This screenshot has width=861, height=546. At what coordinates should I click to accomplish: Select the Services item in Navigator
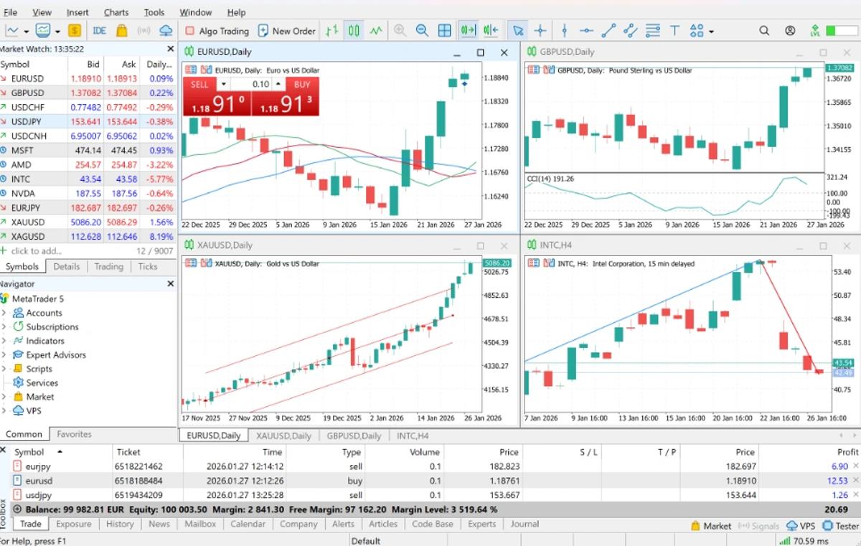tap(42, 382)
